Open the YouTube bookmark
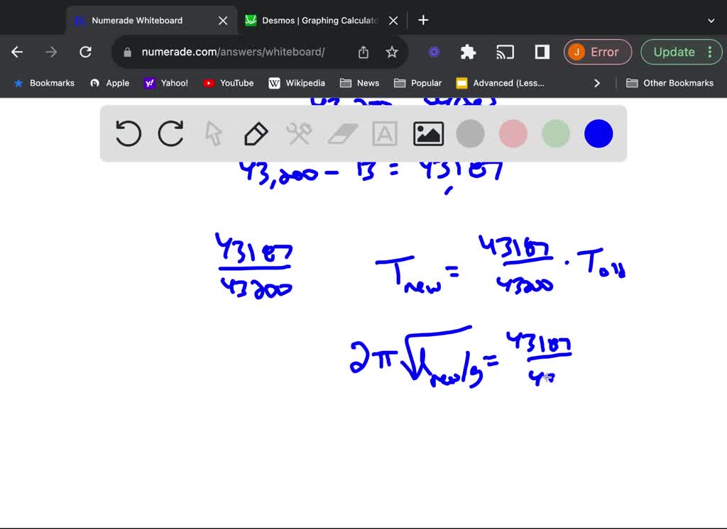Screen dimensions: 727x529 point(229,83)
